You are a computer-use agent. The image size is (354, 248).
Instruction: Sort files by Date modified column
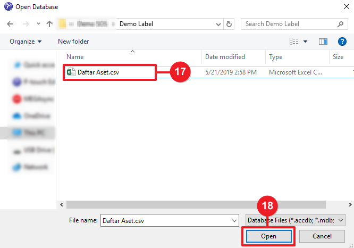[x=225, y=57]
